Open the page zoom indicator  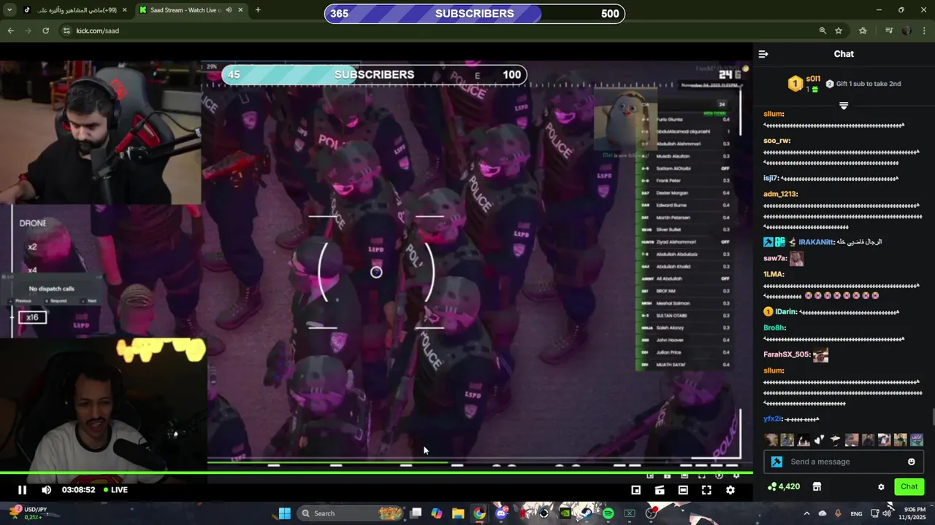pyautogui.click(x=823, y=31)
